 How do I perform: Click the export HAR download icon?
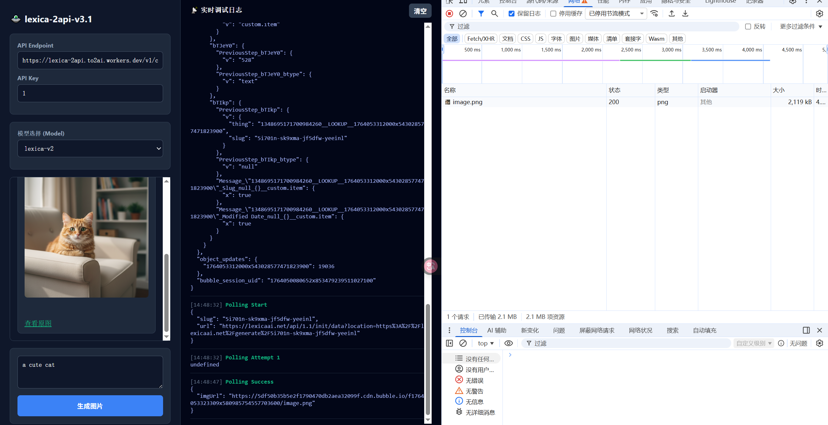pyautogui.click(x=685, y=14)
